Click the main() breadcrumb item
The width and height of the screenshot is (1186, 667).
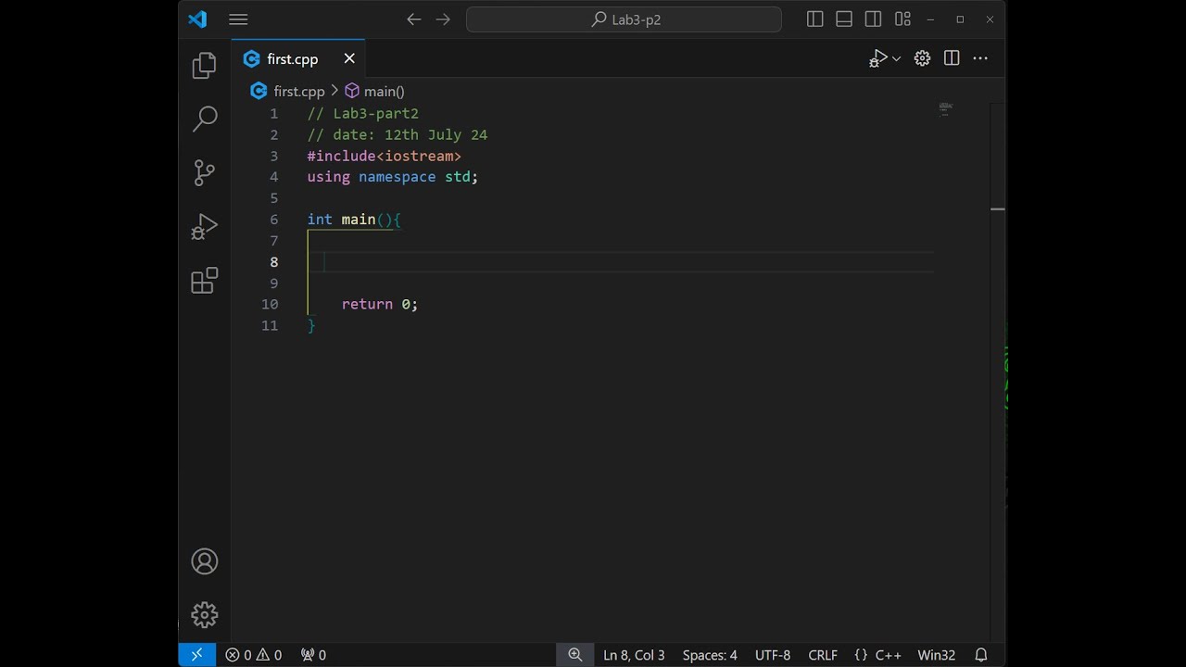(384, 92)
